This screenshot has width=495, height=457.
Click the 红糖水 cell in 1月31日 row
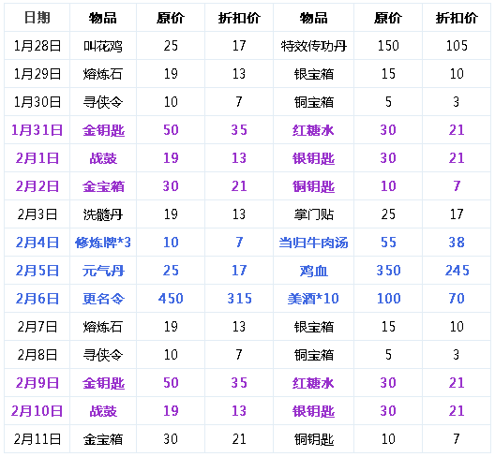click(x=313, y=130)
